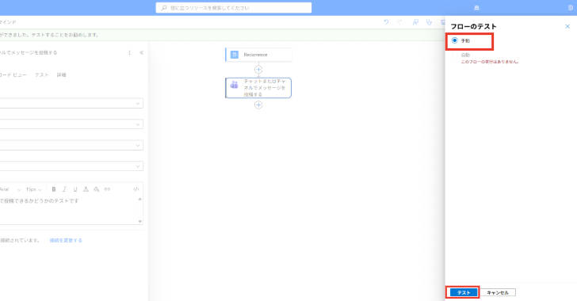Screen dimensions: 577x301
Task: Click the フローのテスト panel heading
Action: (474, 26)
